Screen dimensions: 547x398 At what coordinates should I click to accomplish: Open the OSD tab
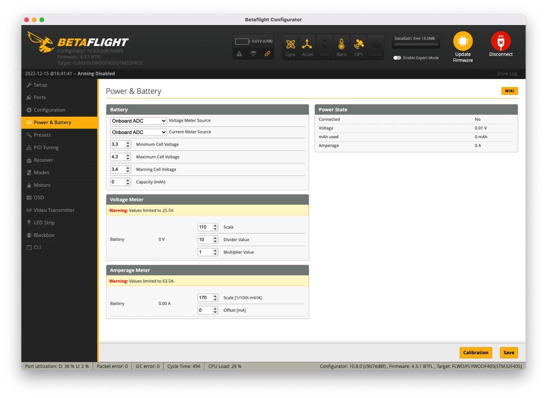pyautogui.click(x=59, y=198)
